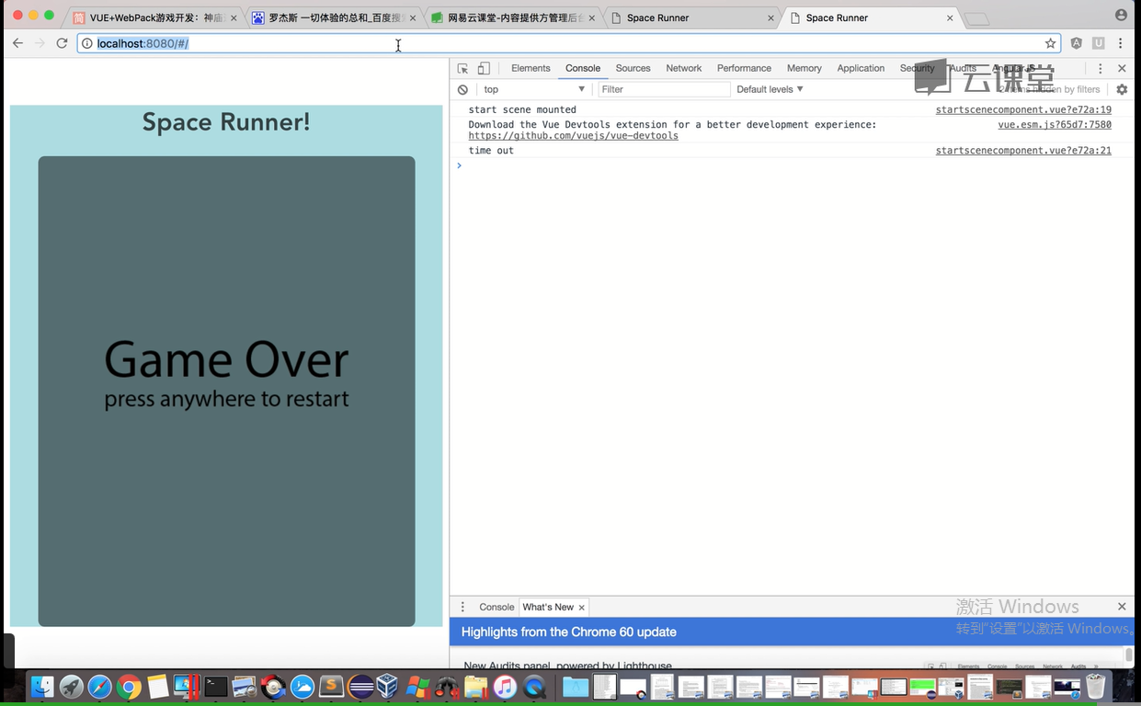Reload the localhost page
The image size is (1141, 706).
click(62, 43)
